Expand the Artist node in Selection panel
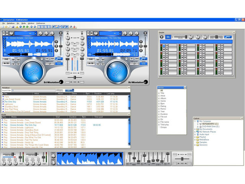The image size is (245, 184). (x=159, y=96)
